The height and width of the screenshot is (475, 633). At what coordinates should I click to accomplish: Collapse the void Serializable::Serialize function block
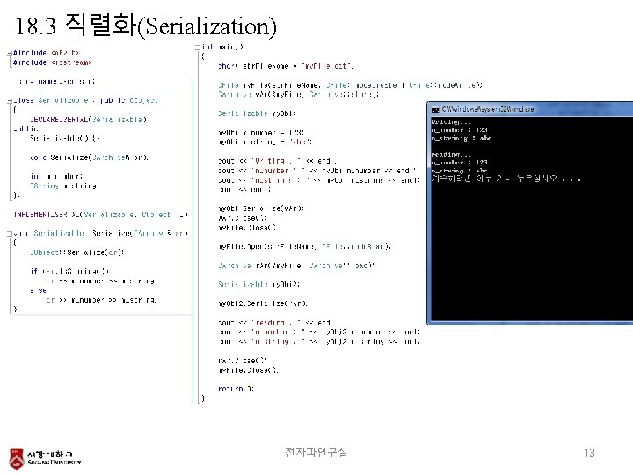(10, 234)
